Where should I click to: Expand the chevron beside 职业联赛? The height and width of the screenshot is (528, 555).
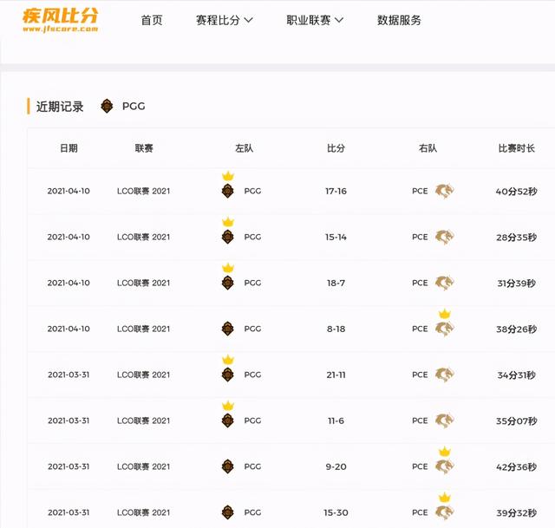click(x=339, y=20)
